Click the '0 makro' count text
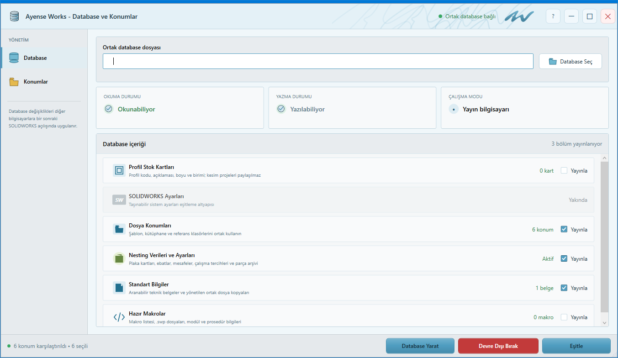Image resolution: width=618 pixels, height=358 pixels. pos(544,317)
